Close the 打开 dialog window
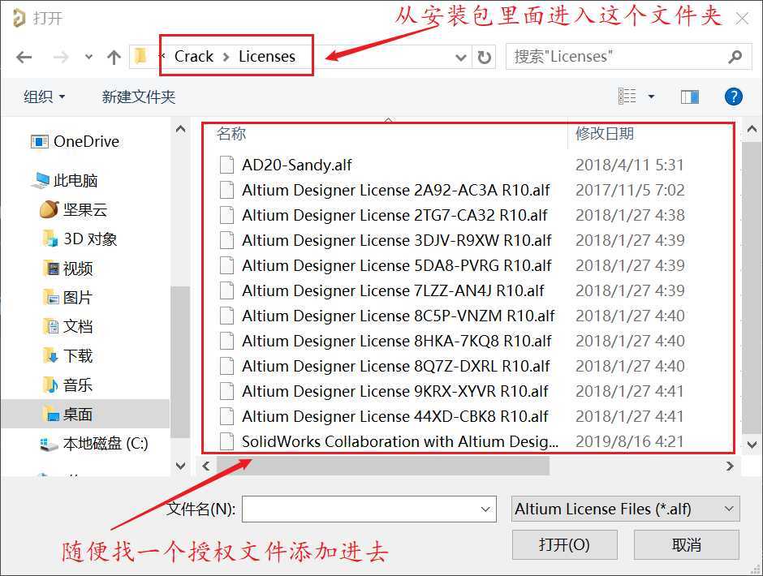The width and height of the screenshot is (763, 576). pos(742,19)
